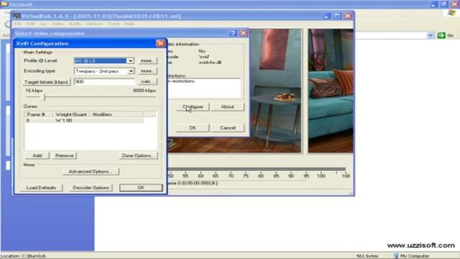Click 'more...' button beside Encoding type

pos(147,71)
